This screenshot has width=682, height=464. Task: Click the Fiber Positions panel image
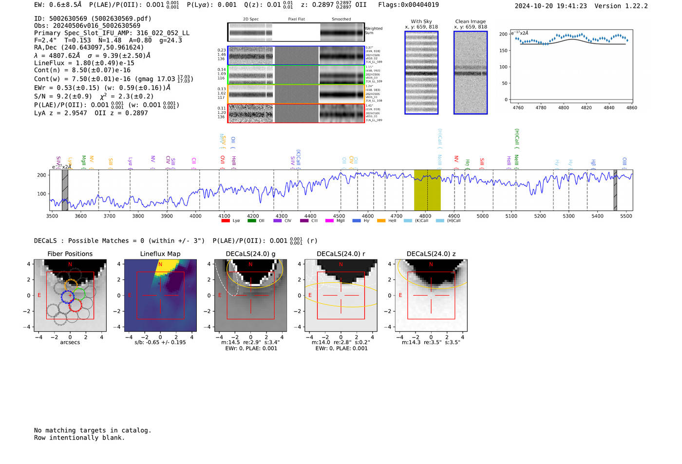[70, 295]
